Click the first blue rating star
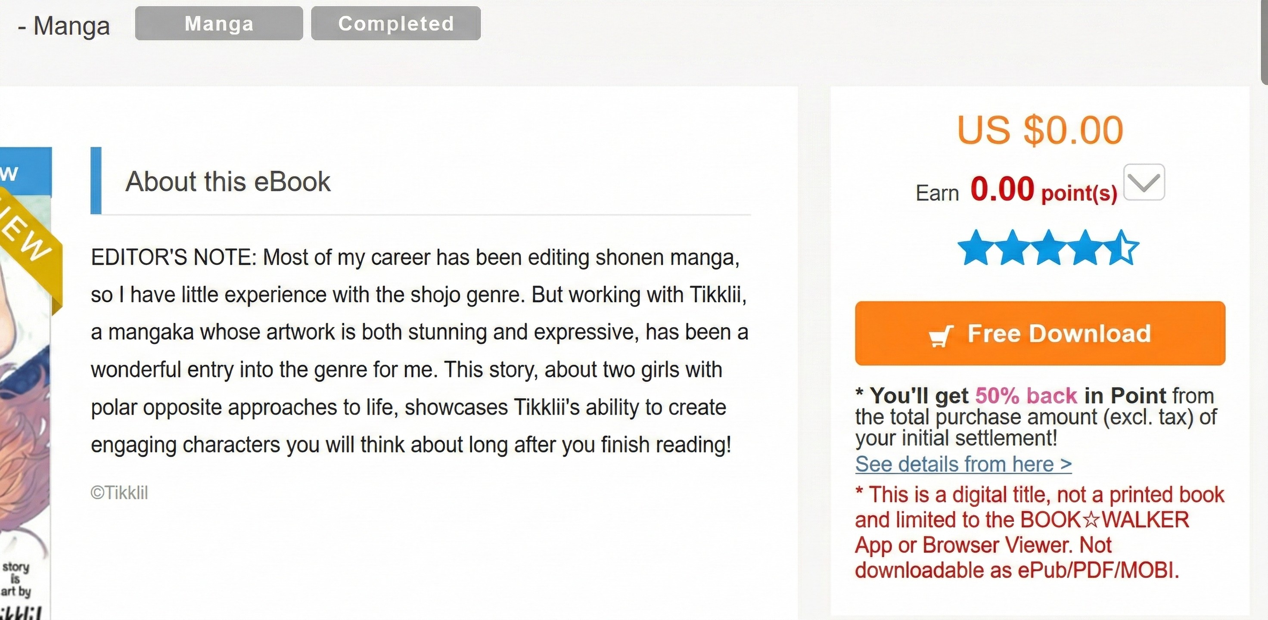Viewport: 1268px width, 620px height. point(976,248)
